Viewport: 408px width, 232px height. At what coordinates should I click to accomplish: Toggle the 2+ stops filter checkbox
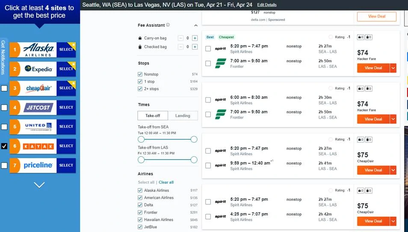pos(140,89)
